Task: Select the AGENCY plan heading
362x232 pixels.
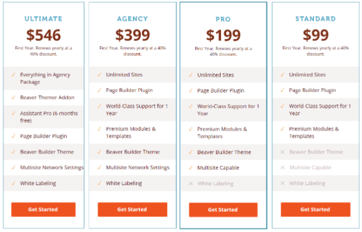Action: [x=132, y=19]
